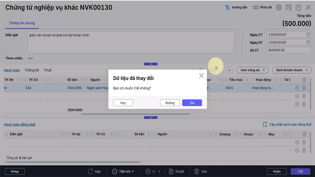Open the In print options arrow
315x177 pixels.
(159, 171)
